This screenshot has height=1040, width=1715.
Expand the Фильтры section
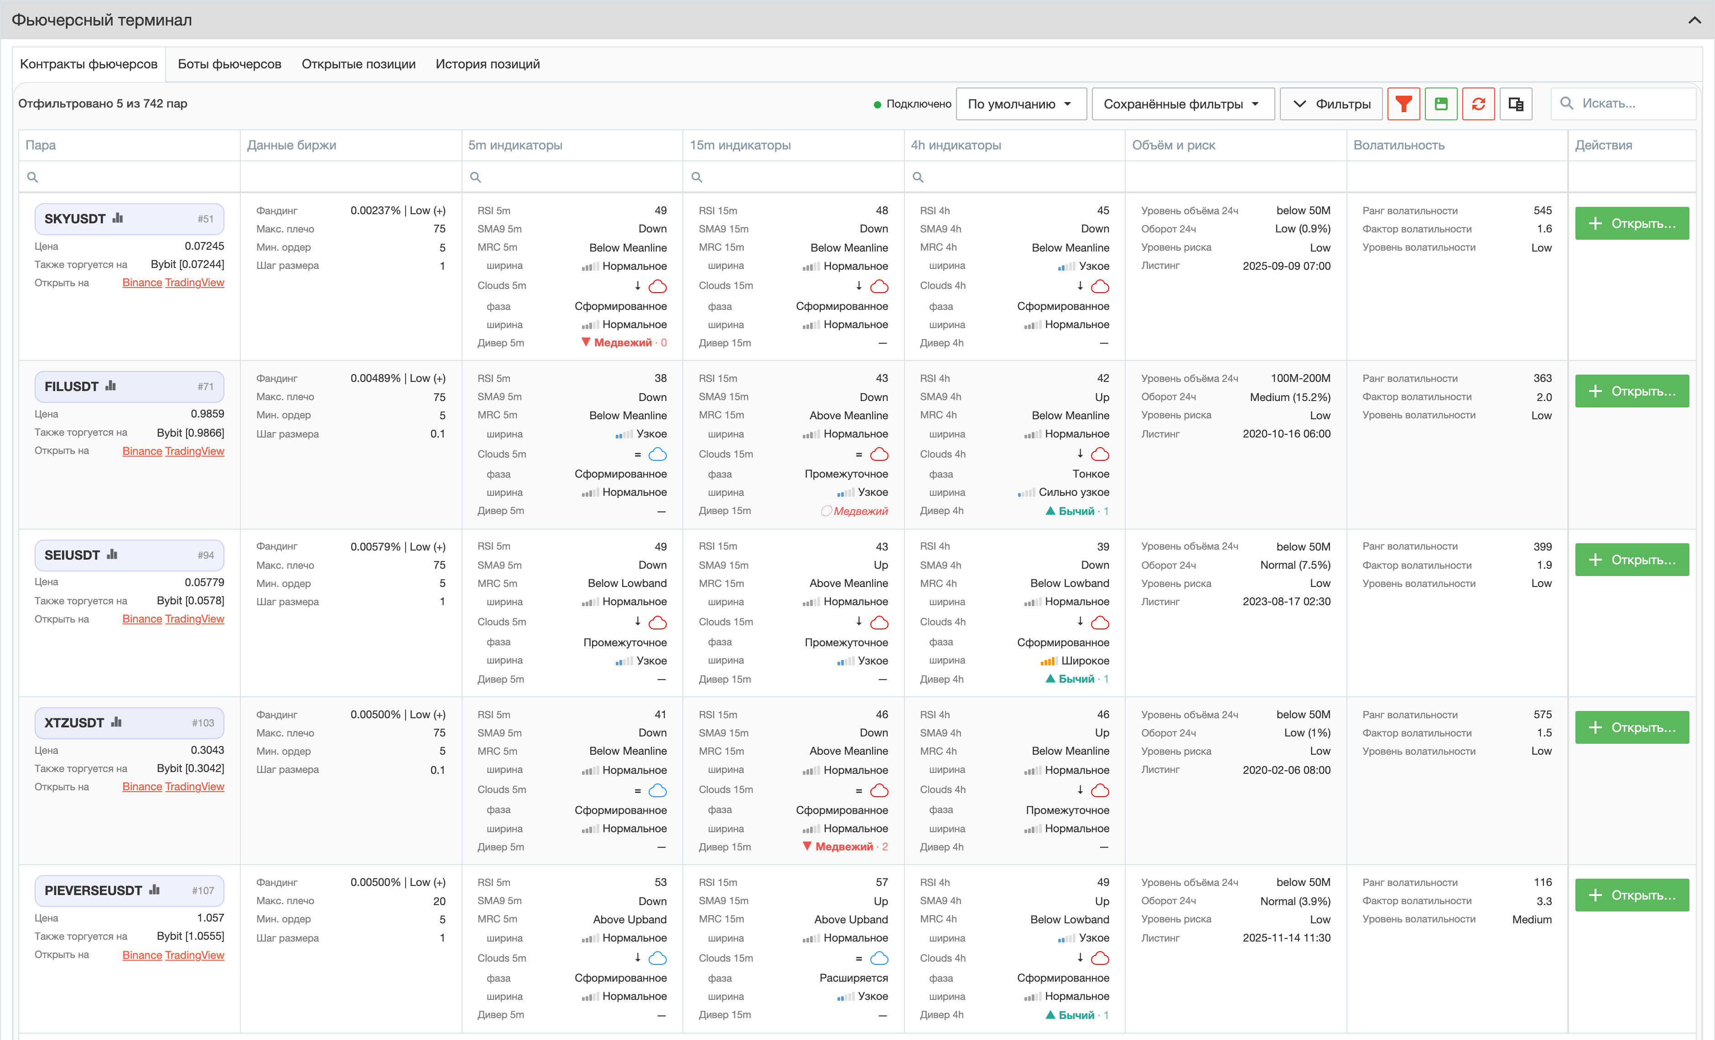point(1331,103)
